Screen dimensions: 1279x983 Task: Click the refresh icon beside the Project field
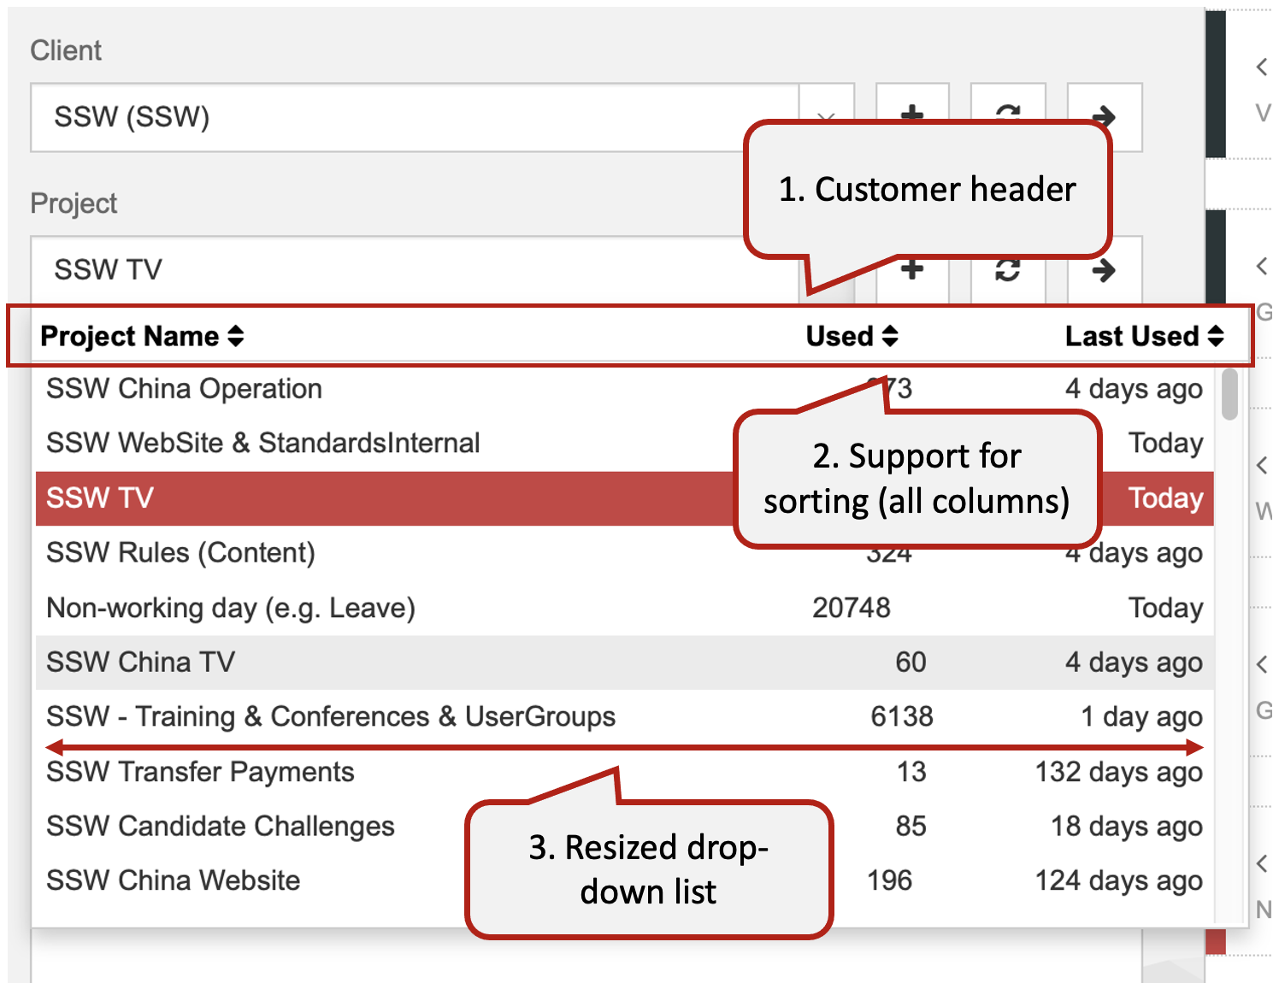1008,271
